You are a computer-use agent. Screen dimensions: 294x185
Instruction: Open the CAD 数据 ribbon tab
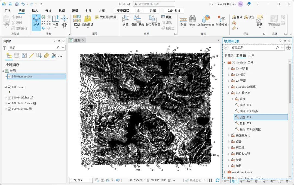point(174,11)
